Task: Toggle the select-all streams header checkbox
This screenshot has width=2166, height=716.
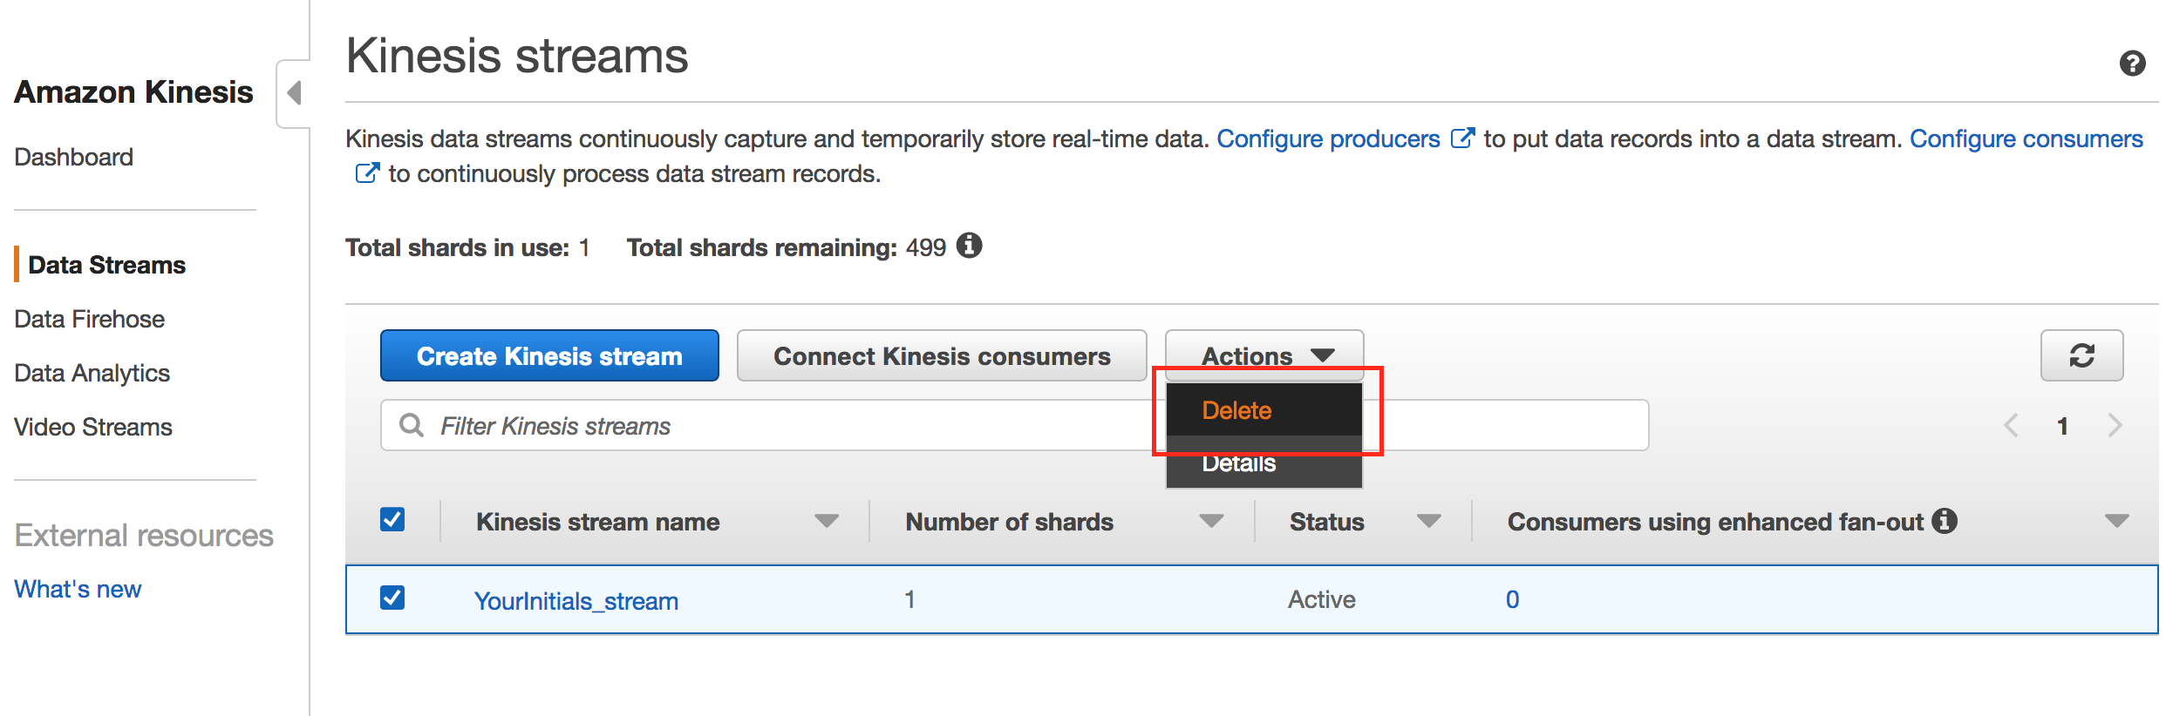Action: [x=392, y=520]
